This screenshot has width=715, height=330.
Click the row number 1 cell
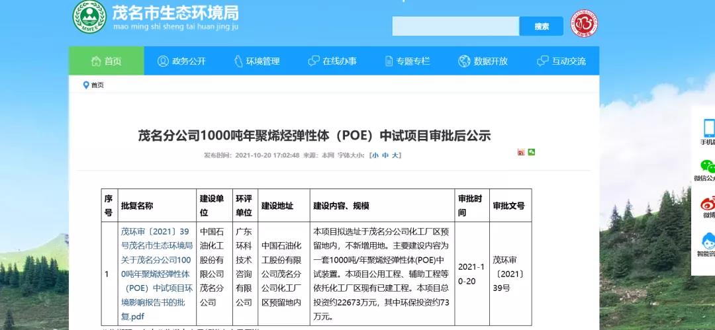[109, 274]
